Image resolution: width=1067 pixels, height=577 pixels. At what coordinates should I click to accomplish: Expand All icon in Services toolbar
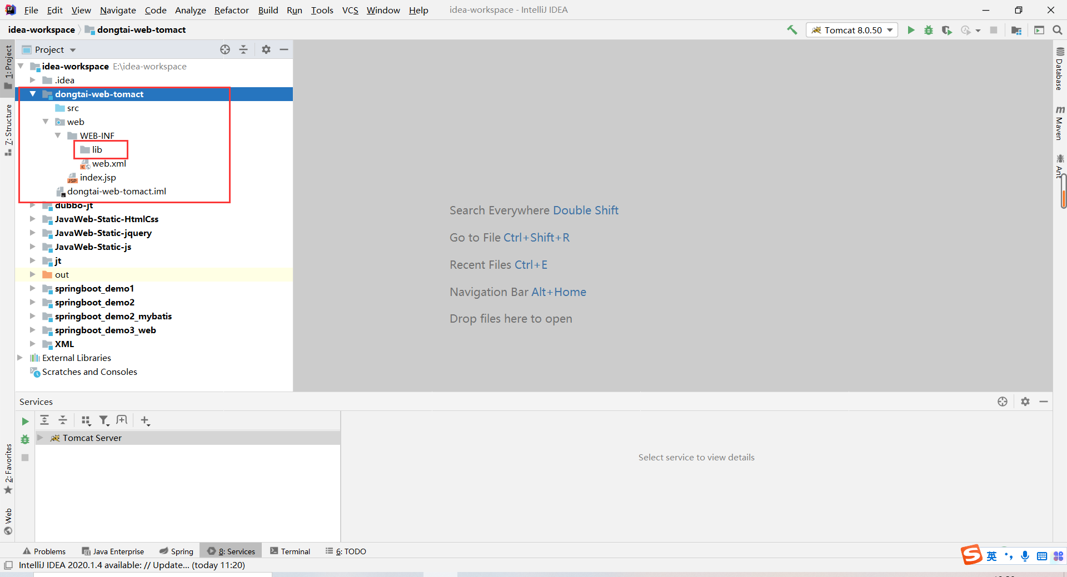(x=44, y=420)
